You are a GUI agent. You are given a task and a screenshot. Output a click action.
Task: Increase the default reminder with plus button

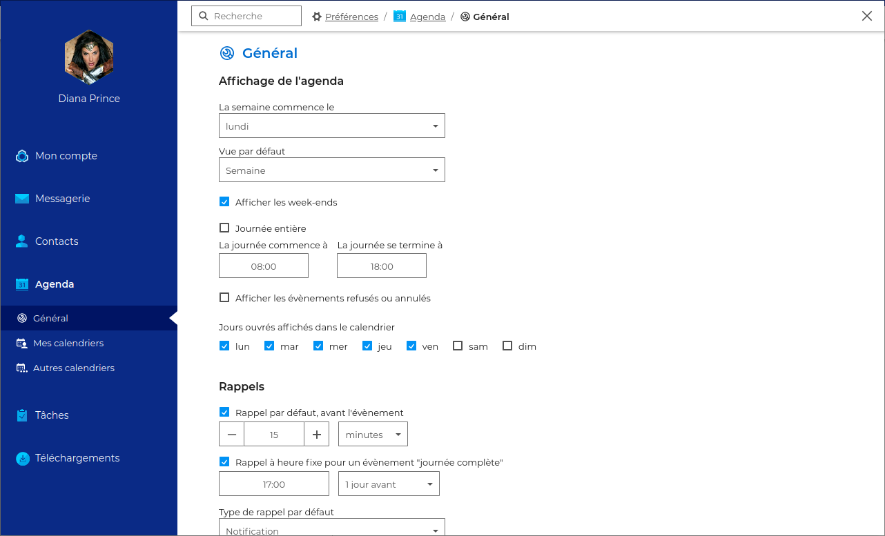317,435
